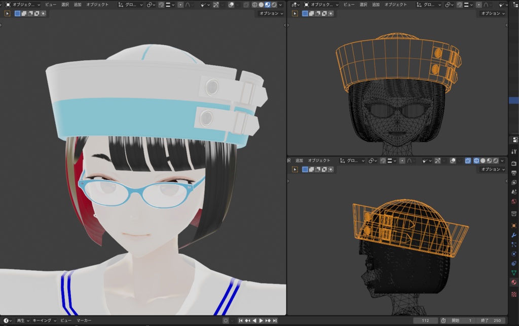Open transform orientation dropdown in left viewport

pyautogui.click(x=130, y=5)
